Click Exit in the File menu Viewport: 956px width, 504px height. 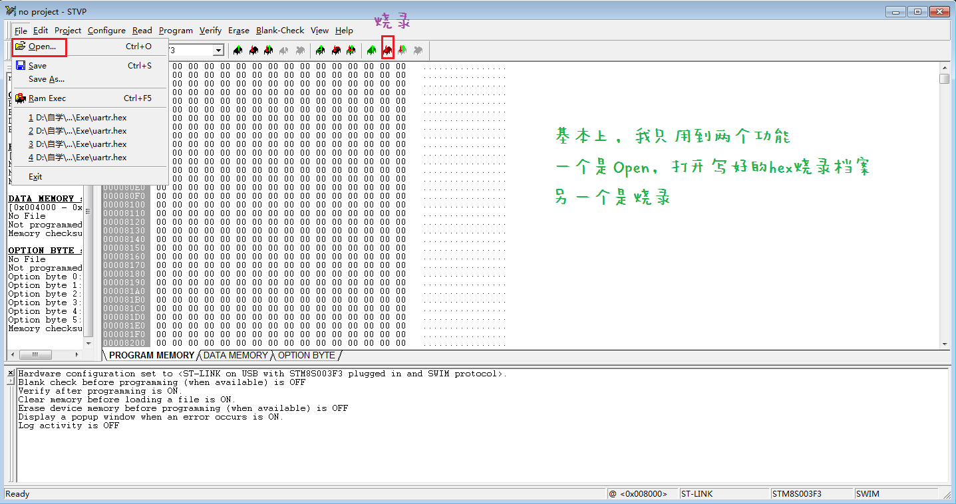pos(35,177)
